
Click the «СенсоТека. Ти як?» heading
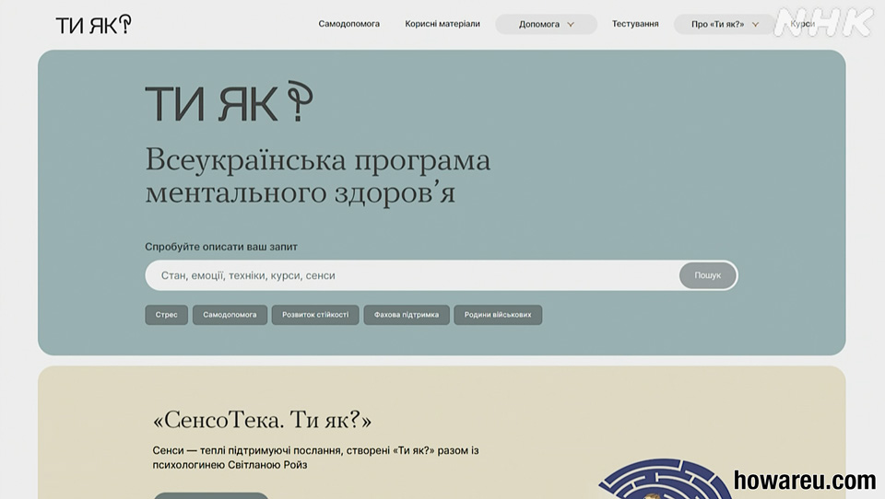[262, 420]
